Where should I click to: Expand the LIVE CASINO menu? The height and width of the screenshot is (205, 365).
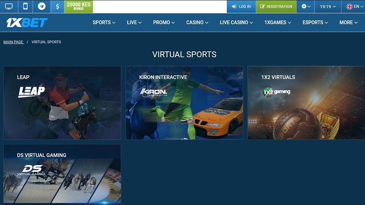click(236, 22)
